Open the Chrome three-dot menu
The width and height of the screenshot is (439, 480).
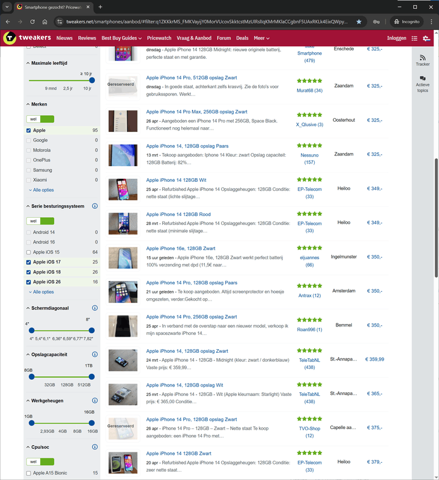click(431, 22)
